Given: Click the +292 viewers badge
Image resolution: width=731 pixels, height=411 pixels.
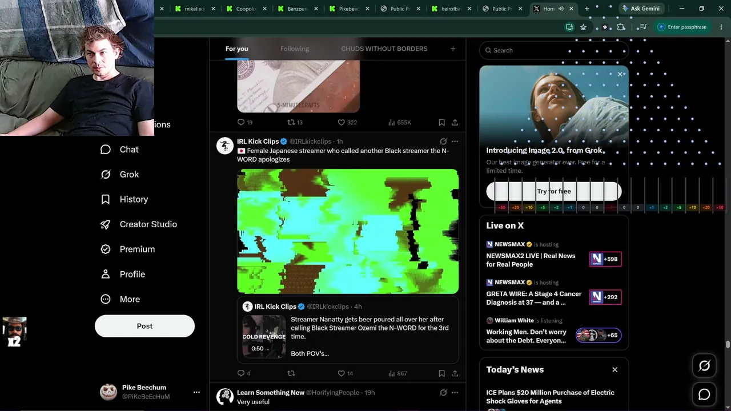Looking at the screenshot, I should 605,297.
